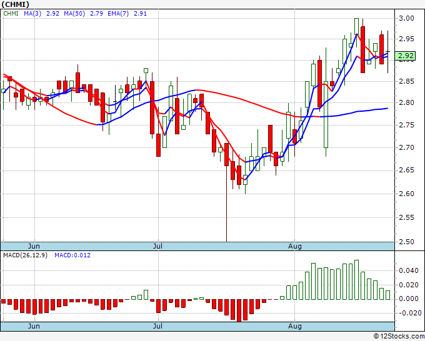The image size is (425, 341).
Task: Click the 2.75 price axis label
Action: click(407, 125)
